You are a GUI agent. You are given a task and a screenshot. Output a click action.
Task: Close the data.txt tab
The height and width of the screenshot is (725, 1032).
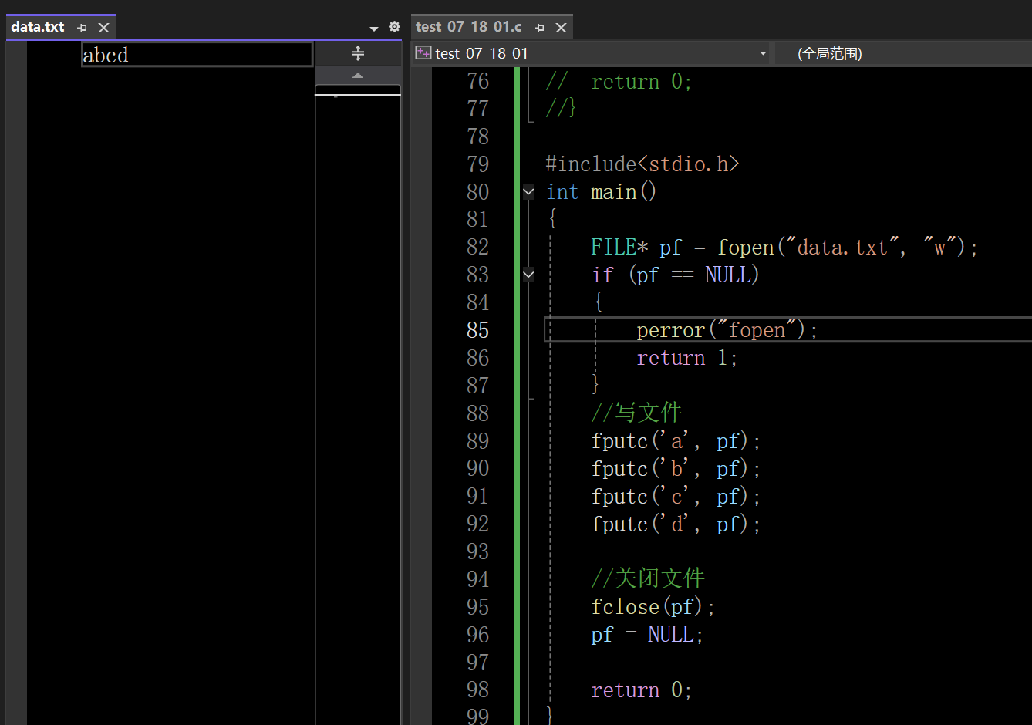click(104, 28)
